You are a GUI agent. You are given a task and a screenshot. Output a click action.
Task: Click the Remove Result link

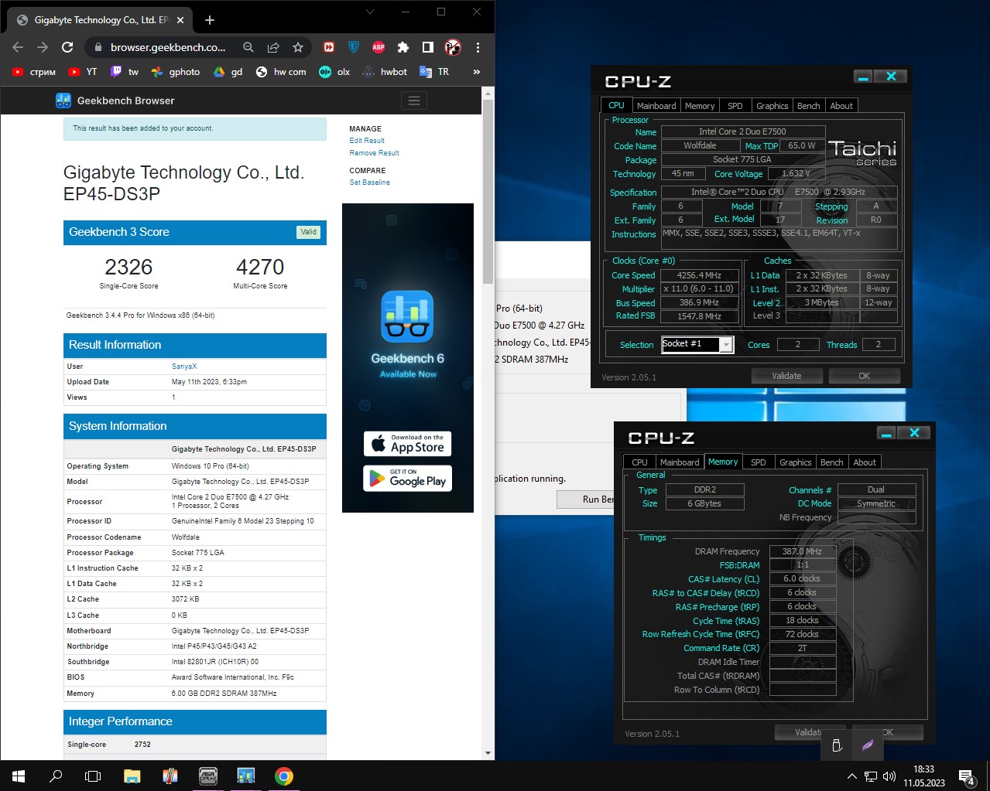click(x=374, y=153)
